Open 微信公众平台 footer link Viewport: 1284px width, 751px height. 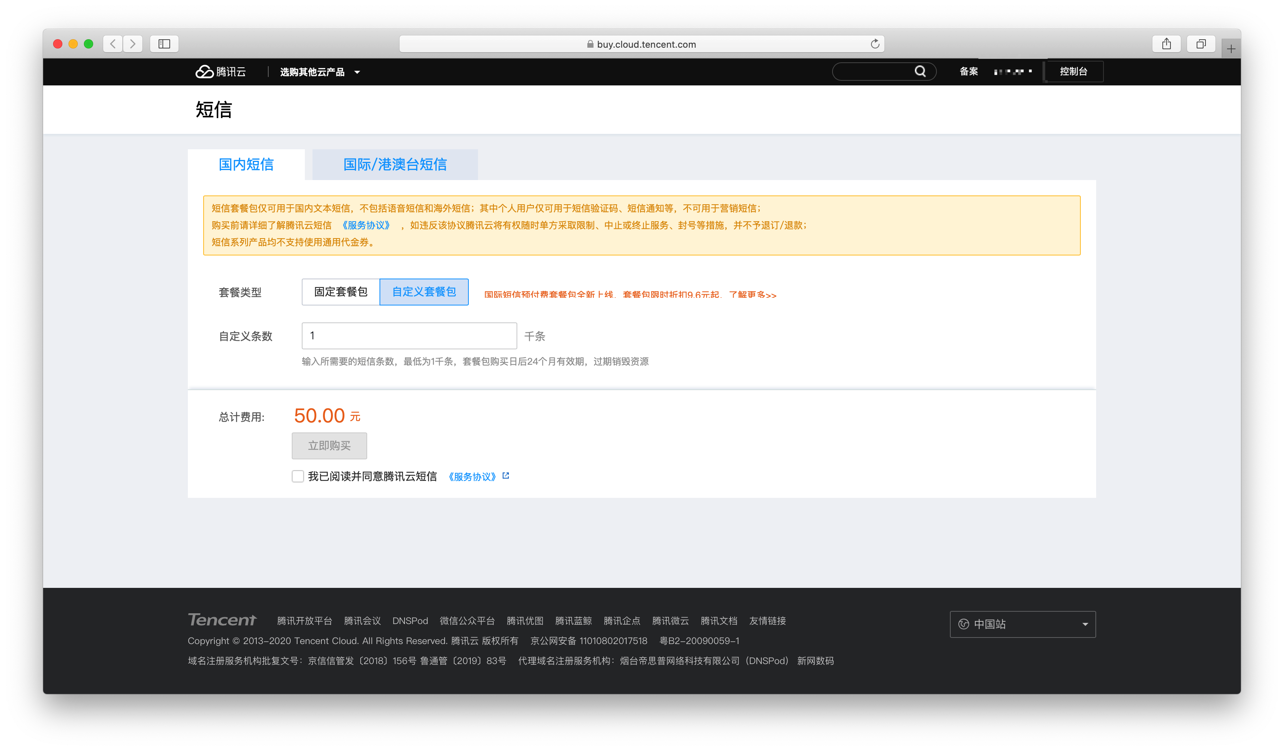click(x=467, y=621)
